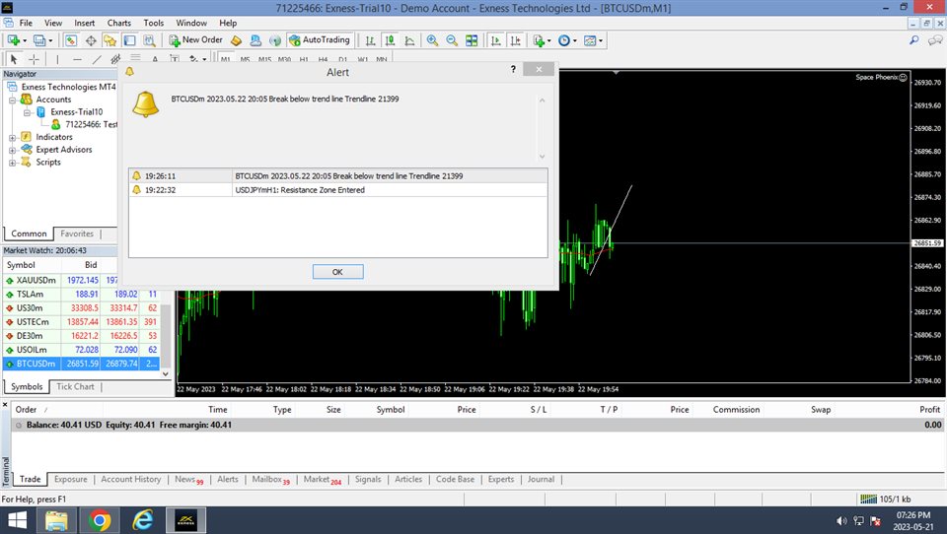947x534 pixels.
Task: Select the Line Chart display icon
Action: pyautogui.click(x=409, y=40)
